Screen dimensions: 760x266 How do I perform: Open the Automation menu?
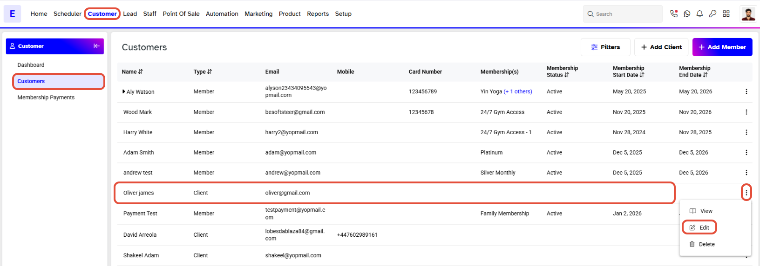tap(222, 14)
